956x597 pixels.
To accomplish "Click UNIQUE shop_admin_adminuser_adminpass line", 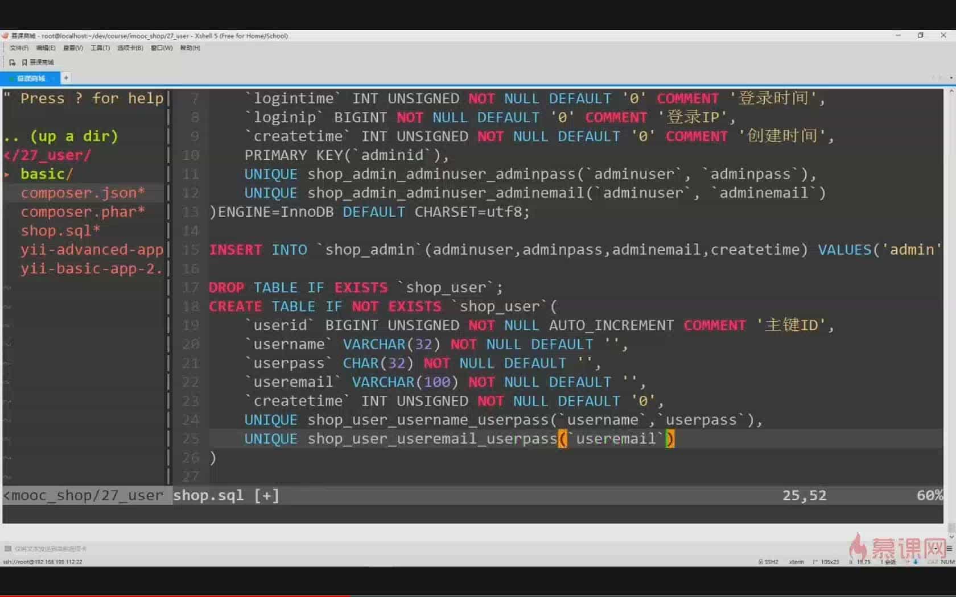I will [x=530, y=174].
